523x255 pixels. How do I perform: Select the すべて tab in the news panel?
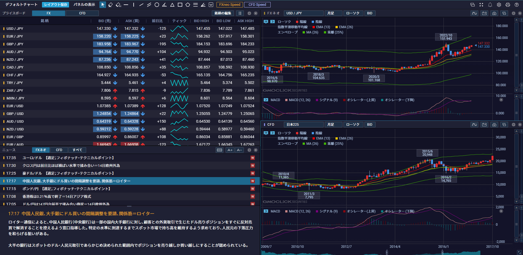(77, 150)
